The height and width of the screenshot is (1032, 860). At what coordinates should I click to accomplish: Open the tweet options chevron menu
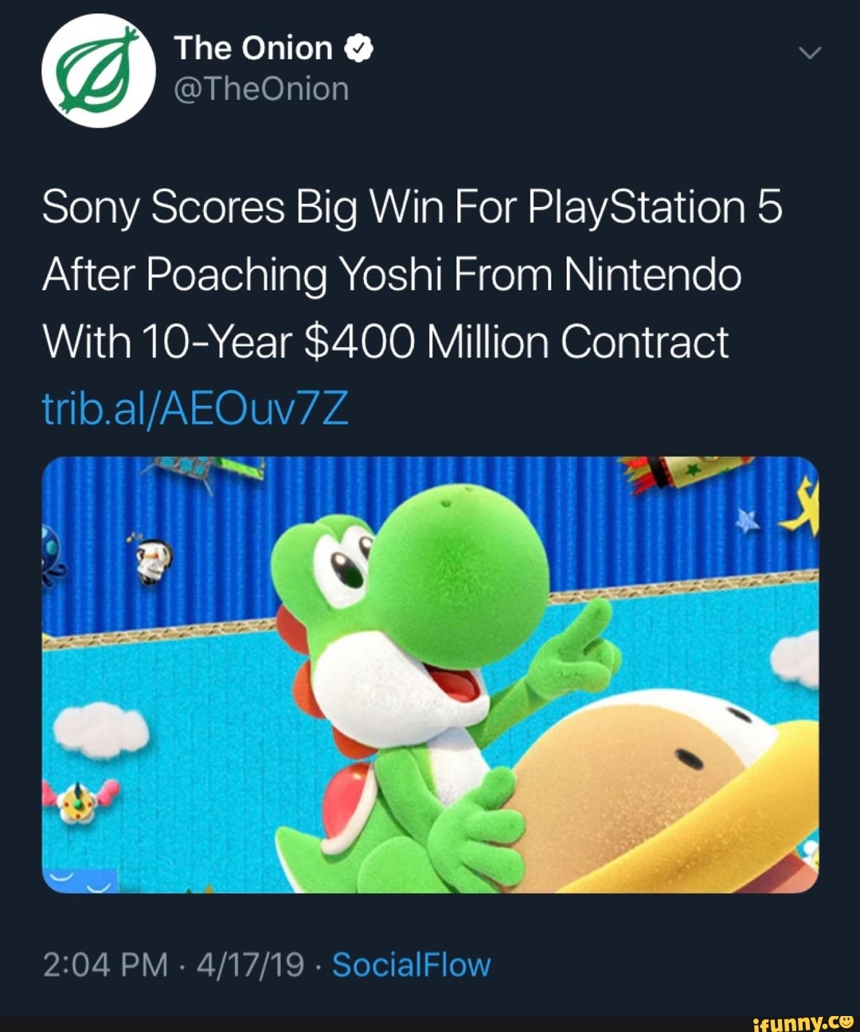[809, 53]
